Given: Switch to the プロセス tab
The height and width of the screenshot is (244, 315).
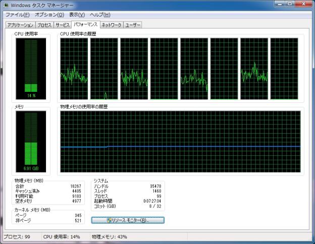Looking at the screenshot, I should [x=44, y=25].
